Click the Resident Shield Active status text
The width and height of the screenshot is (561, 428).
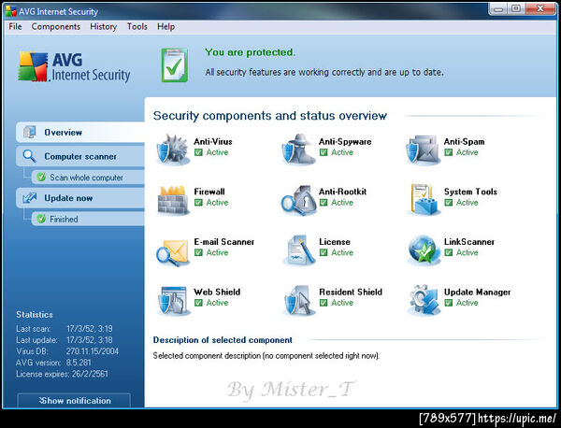click(x=342, y=303)
